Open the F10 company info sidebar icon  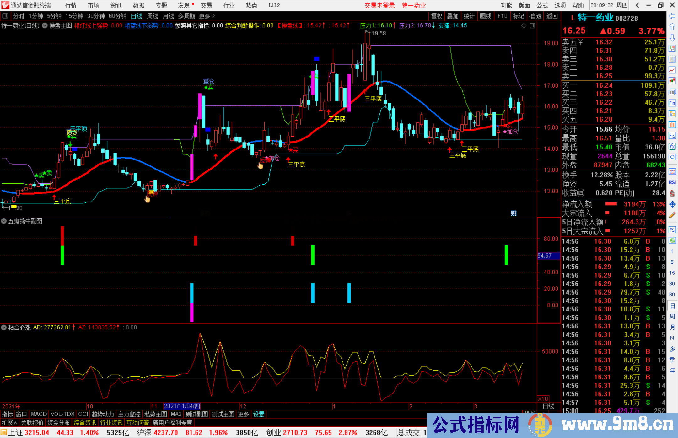(x=672, y=103)
